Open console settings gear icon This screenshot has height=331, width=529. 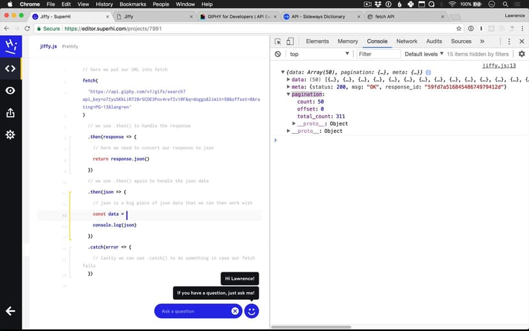pos(521,54)
